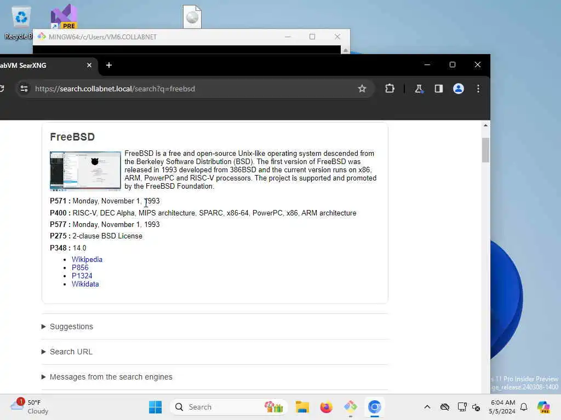Open the clock showing 6:04 AM

click(x=502, y=407)
